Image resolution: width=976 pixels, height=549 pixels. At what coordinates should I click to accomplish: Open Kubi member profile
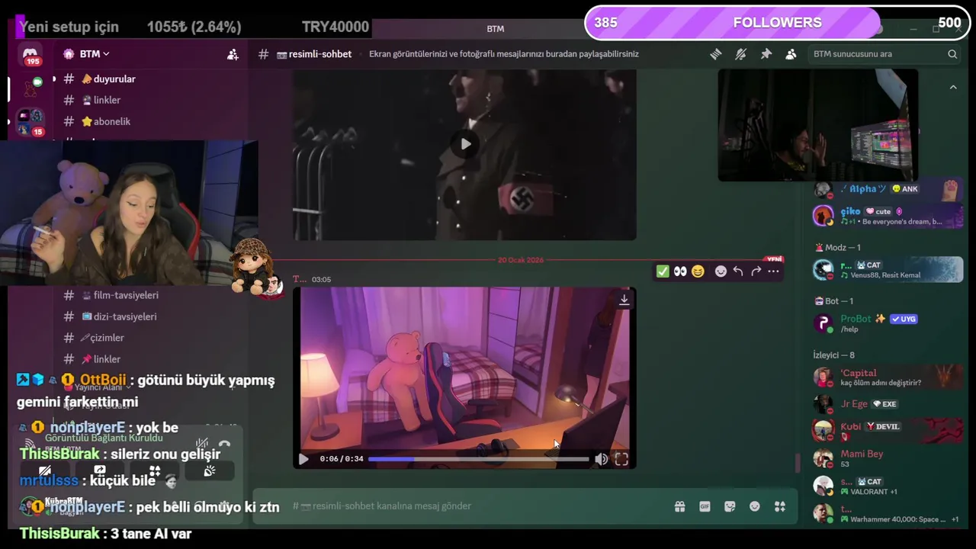pos(887,431)
